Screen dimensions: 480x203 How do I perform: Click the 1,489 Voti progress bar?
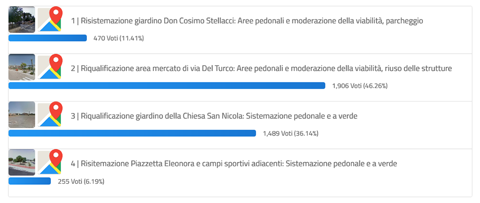coord(132,133)
